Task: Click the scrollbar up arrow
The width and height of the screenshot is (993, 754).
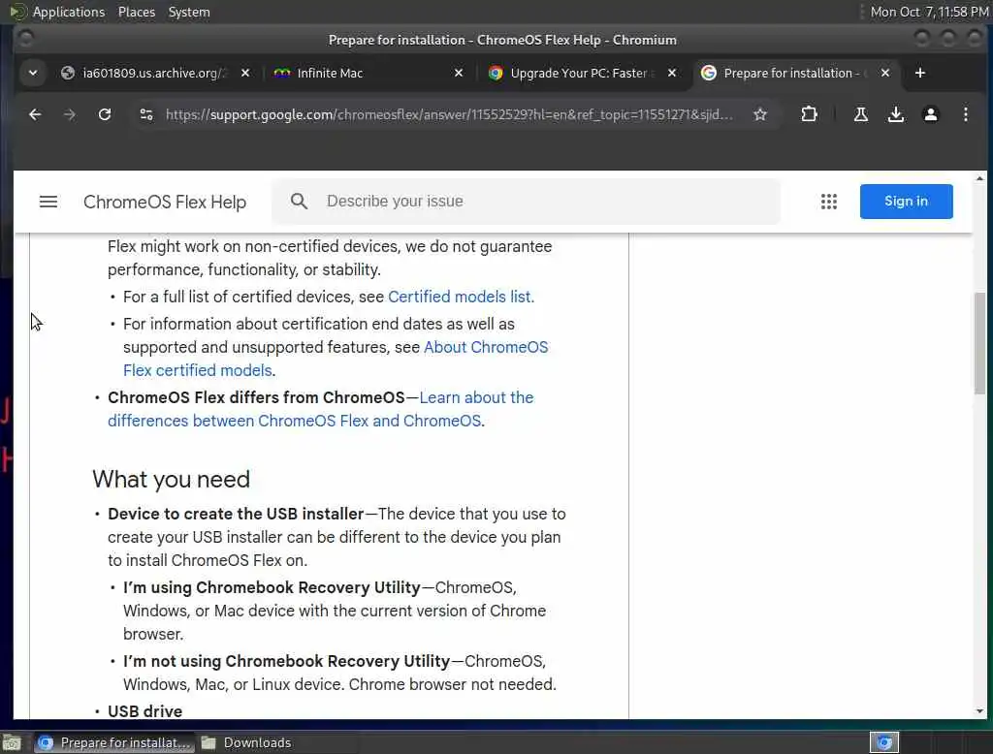Action: point(979,178)
